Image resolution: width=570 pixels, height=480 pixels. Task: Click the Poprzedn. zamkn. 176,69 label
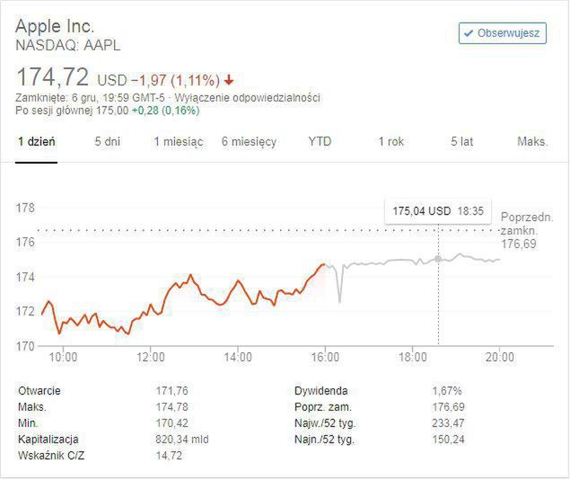tap(526, 230)
